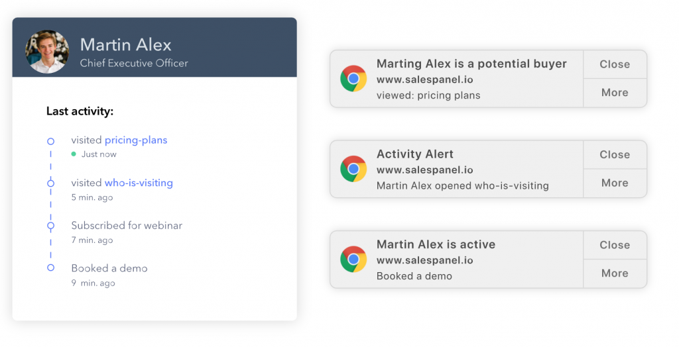Screen dimensions: 679x347
Task: Open the pricing-plans link
Action: click(136, 140)
